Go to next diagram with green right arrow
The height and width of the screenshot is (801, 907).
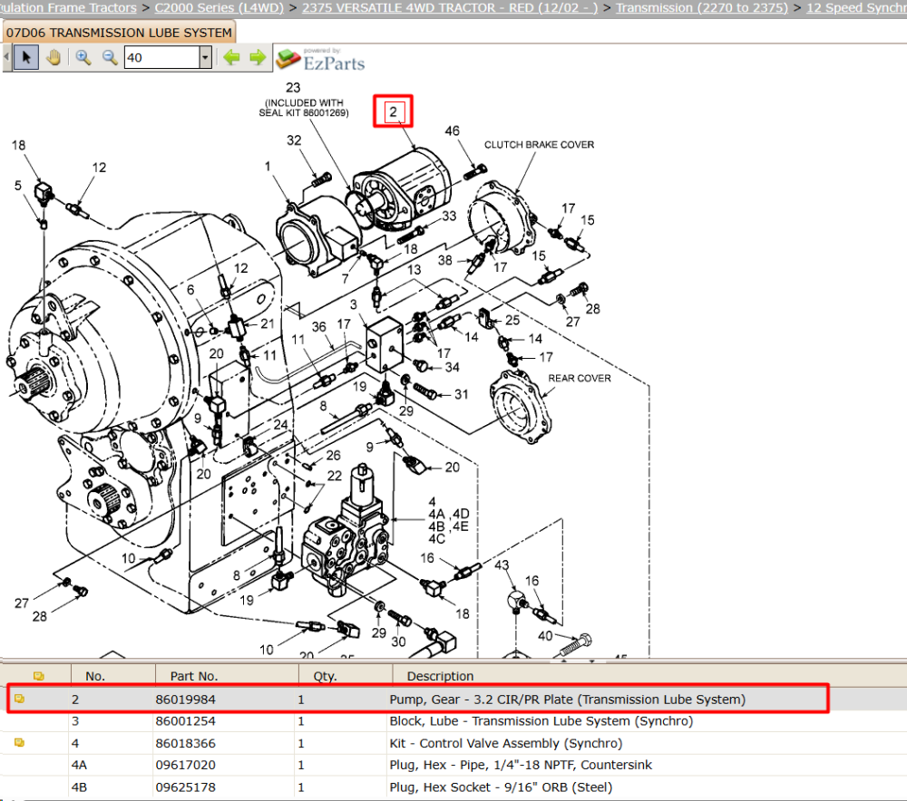[x=258, y=57]
